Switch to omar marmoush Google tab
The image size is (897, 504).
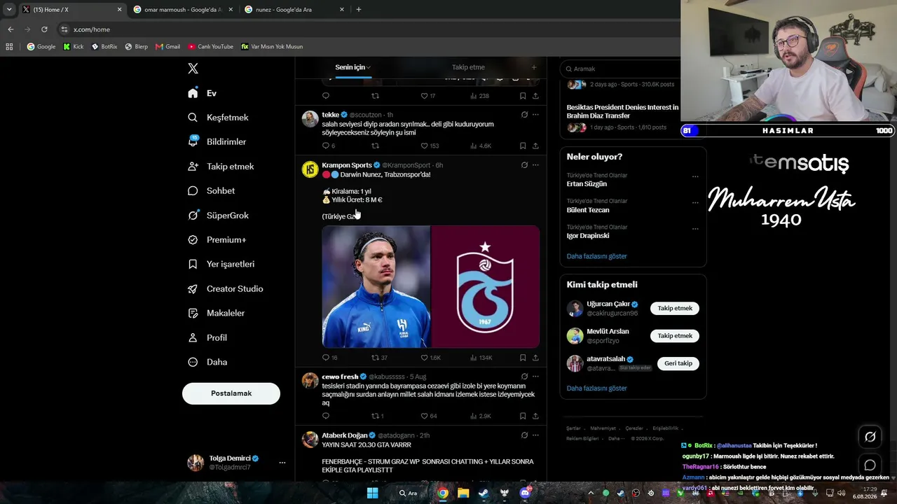[182, 10]
